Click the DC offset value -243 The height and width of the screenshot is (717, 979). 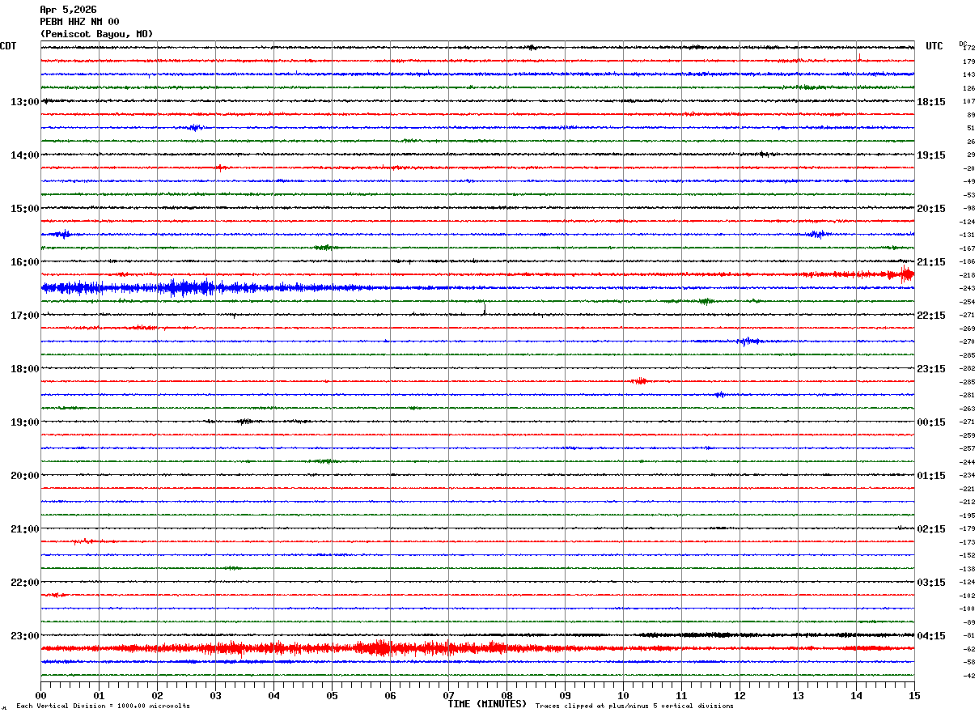(968, 289)
